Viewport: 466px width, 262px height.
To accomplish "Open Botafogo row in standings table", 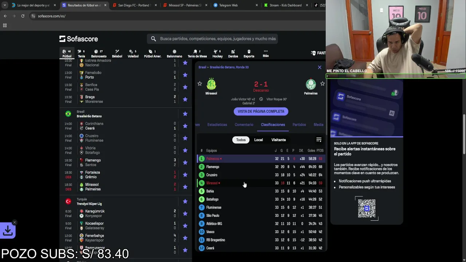I will tap(261, 199).
